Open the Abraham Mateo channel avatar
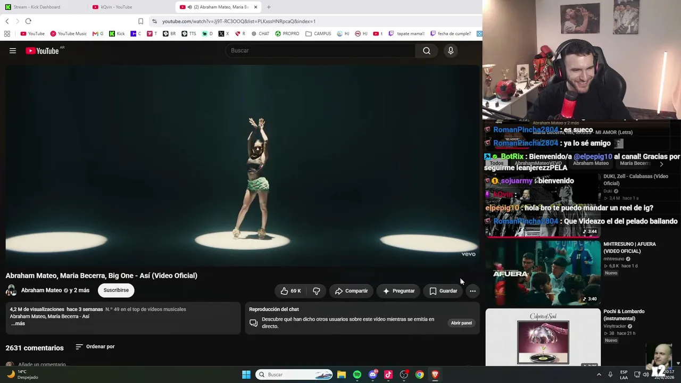This screenshot has width=681, height=383. tap(11, 290)
